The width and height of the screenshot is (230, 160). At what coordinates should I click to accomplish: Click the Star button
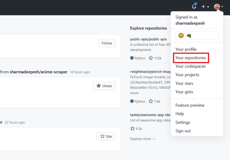coord(106,136)
